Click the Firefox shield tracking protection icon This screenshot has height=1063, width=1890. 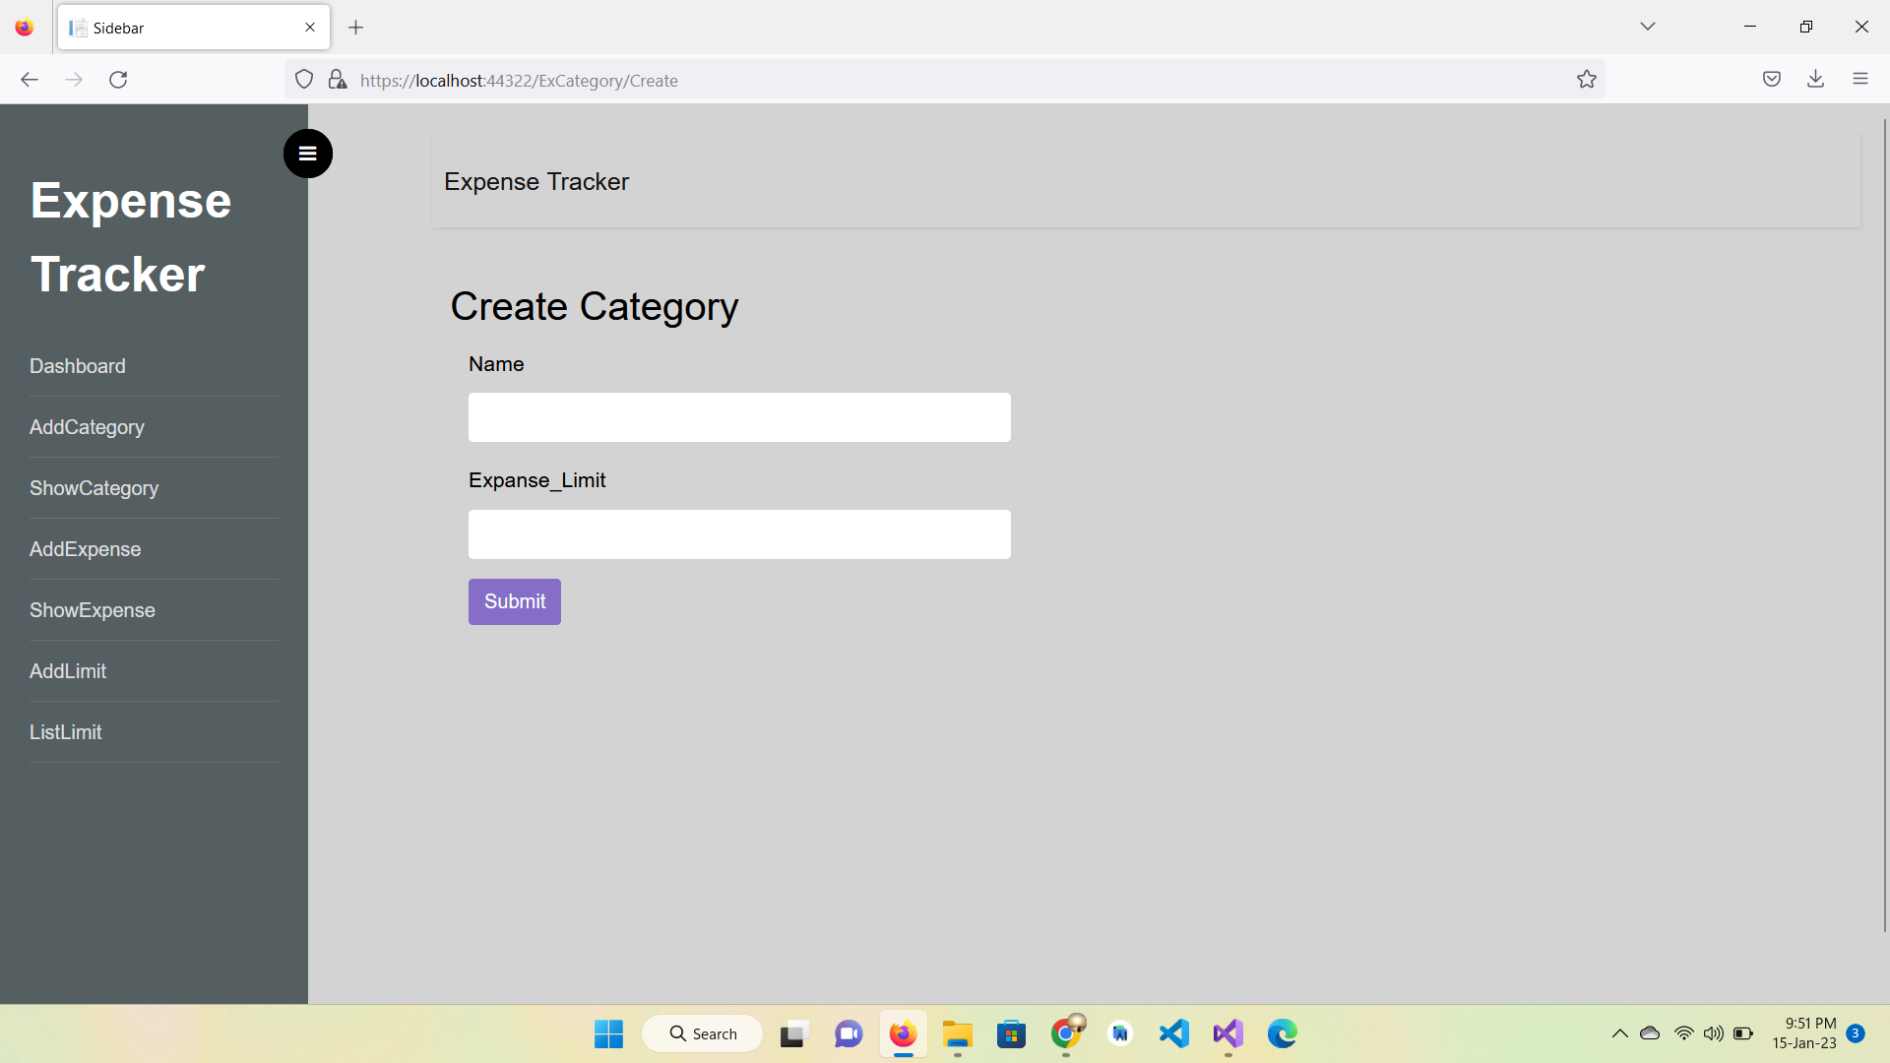coord(303,79)
